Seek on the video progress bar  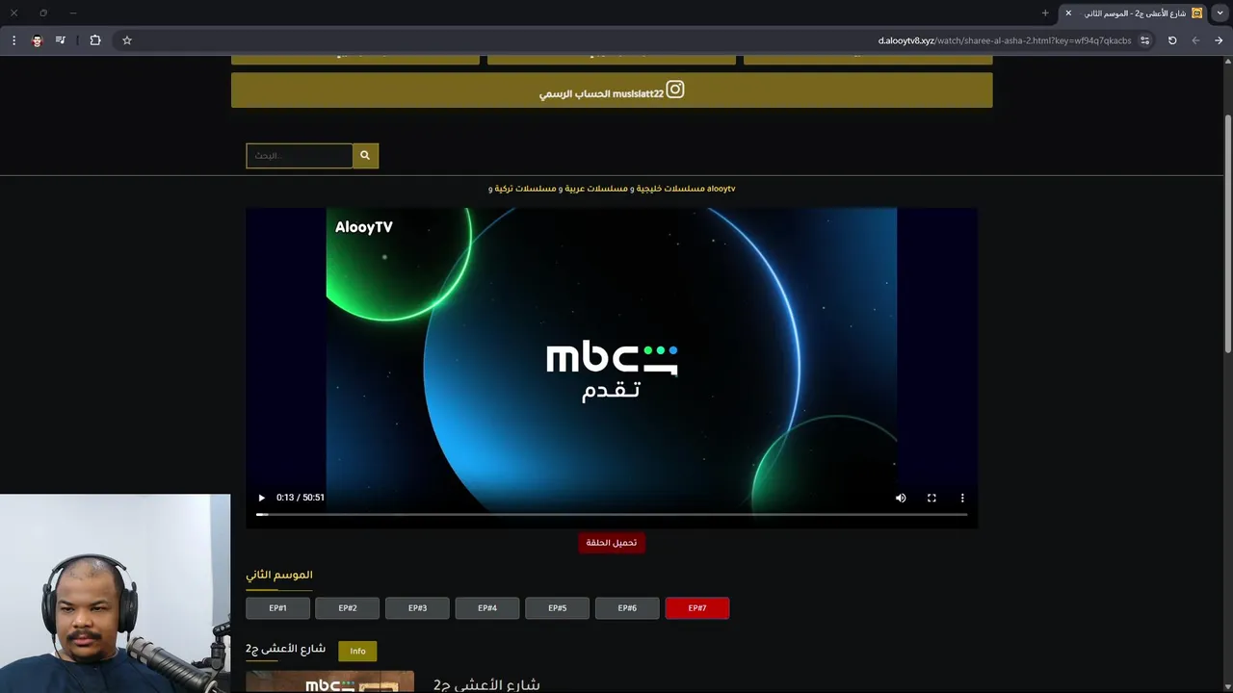pyautogui.click(x=612, y=515)
